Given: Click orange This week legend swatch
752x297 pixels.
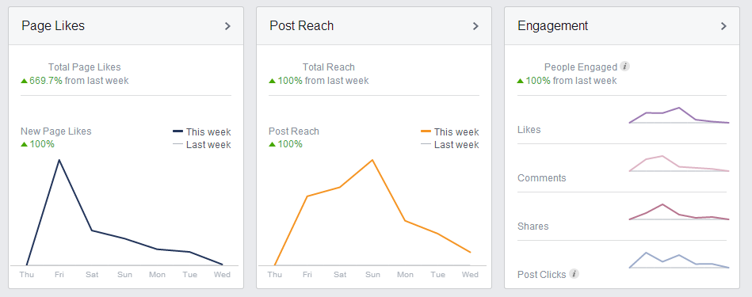Looking at the screenshot, I should point(426,131).
